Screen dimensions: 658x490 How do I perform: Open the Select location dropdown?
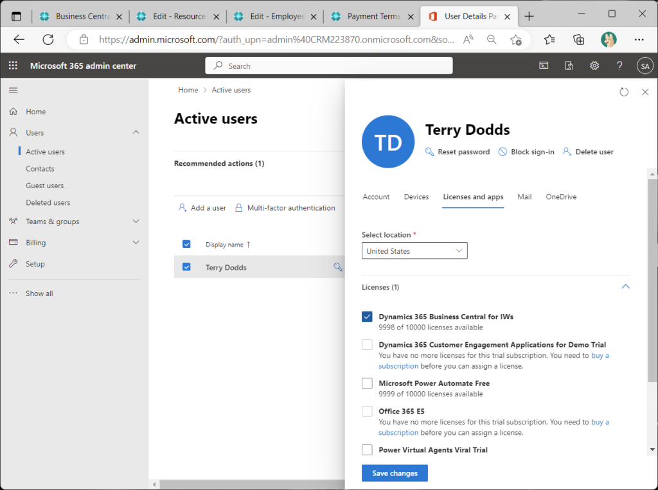pyautogui.click(x=414, y=251)
